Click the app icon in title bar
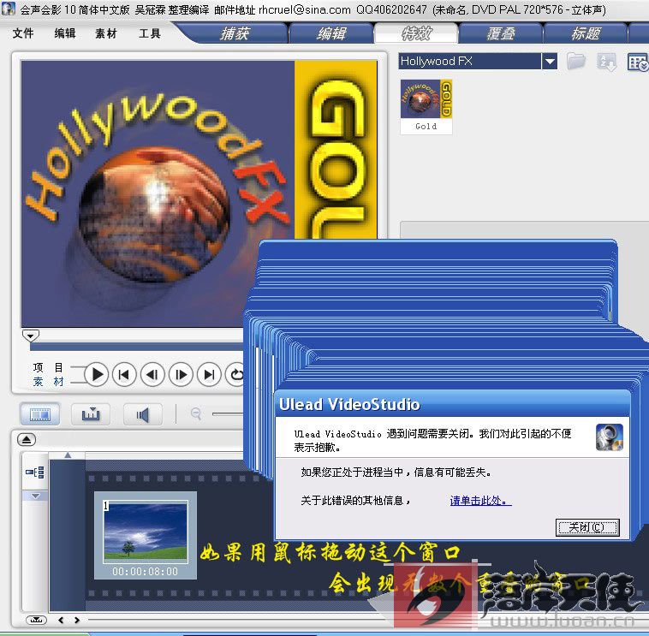This screenshot has height=636, width=649. [x=8, y=9]
